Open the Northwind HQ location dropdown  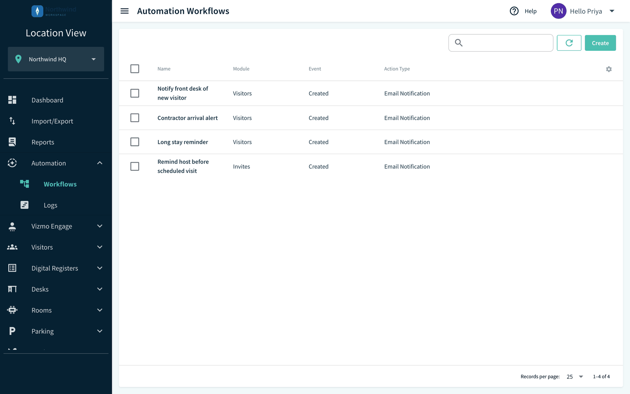(x=56, y=59)
